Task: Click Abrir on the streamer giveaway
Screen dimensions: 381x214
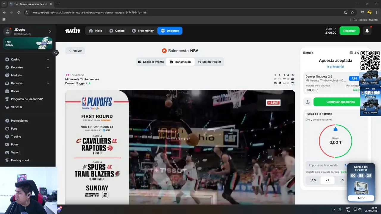Action: point(361,198)
